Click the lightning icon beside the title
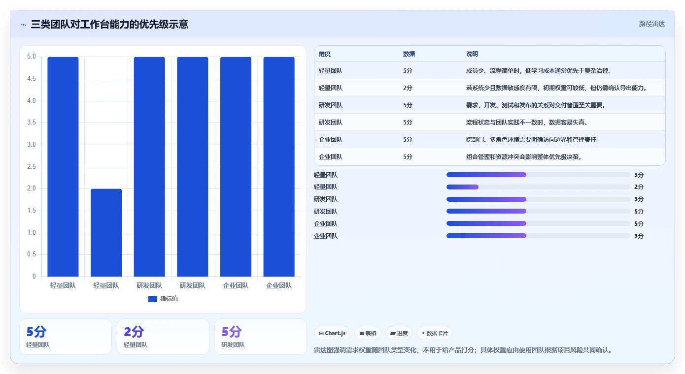This screenshot has width=685, height=374. point(23,25)
